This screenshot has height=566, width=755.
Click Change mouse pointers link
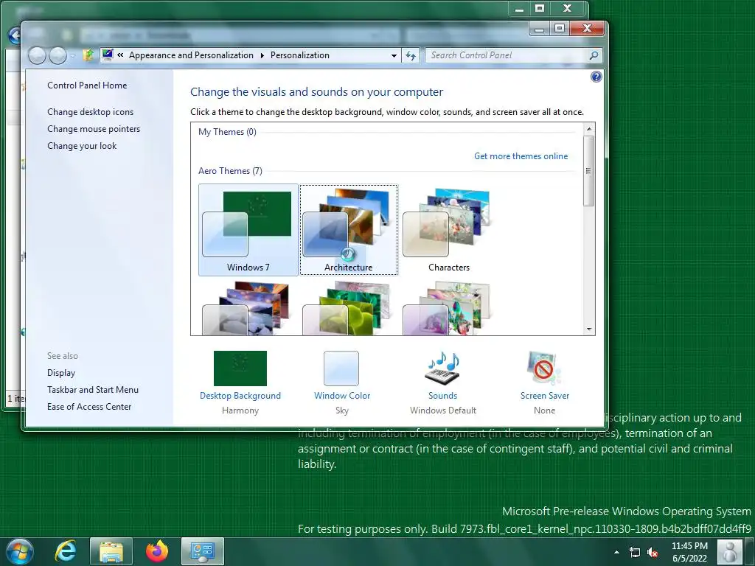94,128
